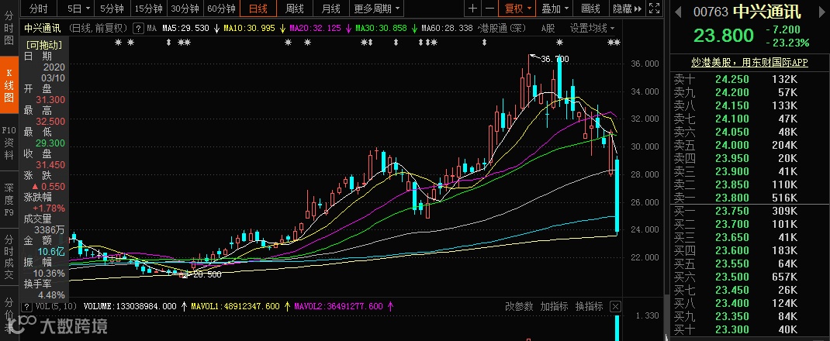The height and width of the screenshot is (341, 830).
Task: Open the VOL indicator help question mark
Action: [26, 306]
